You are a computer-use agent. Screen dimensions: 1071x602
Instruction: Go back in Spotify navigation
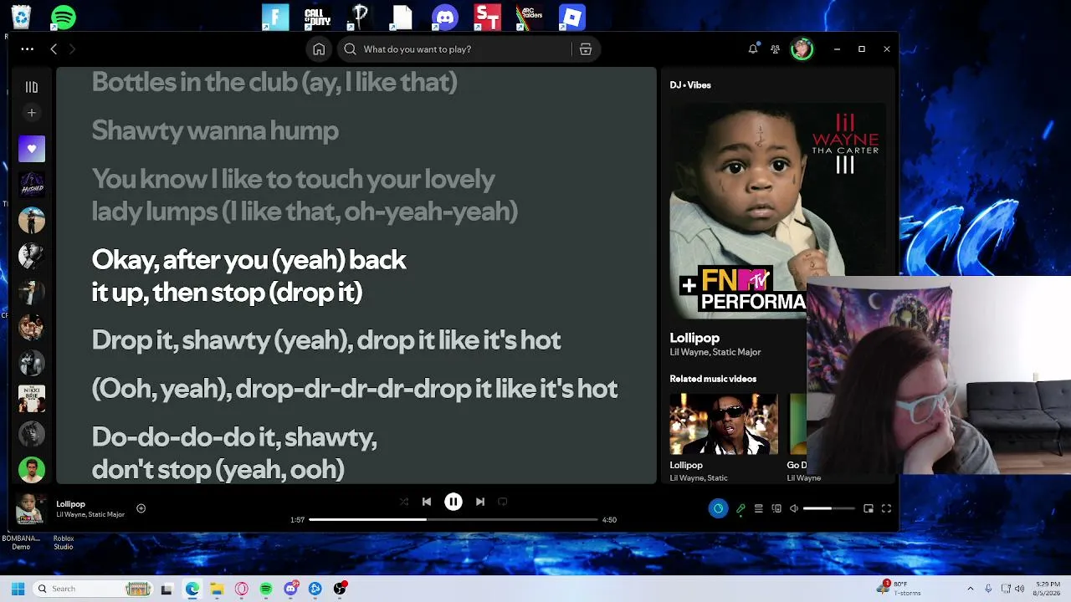coord(54,49)
